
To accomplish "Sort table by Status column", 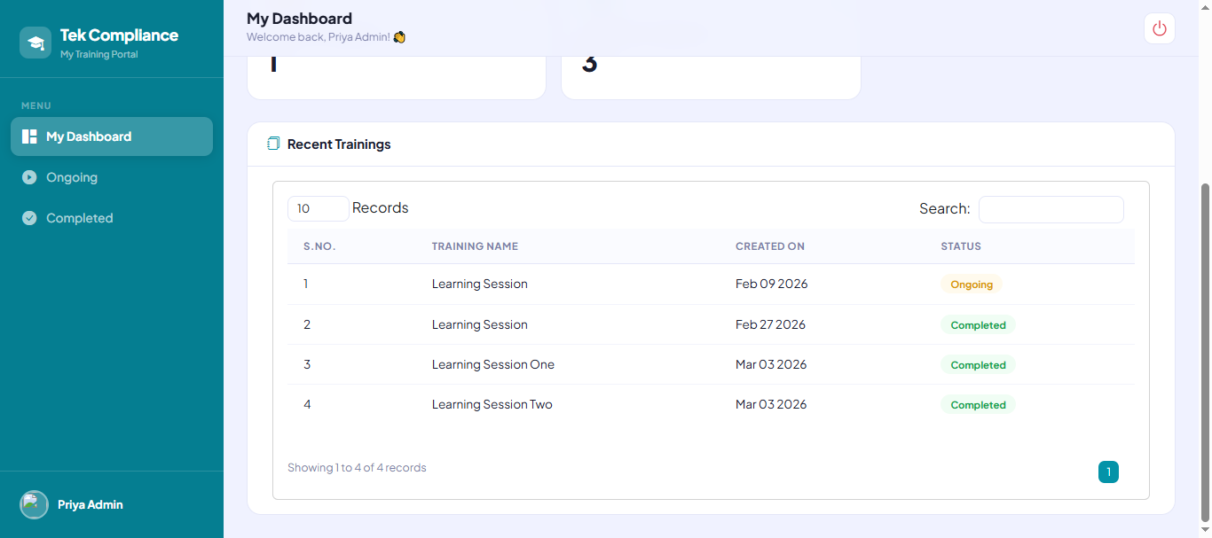I will coord(960,246).
